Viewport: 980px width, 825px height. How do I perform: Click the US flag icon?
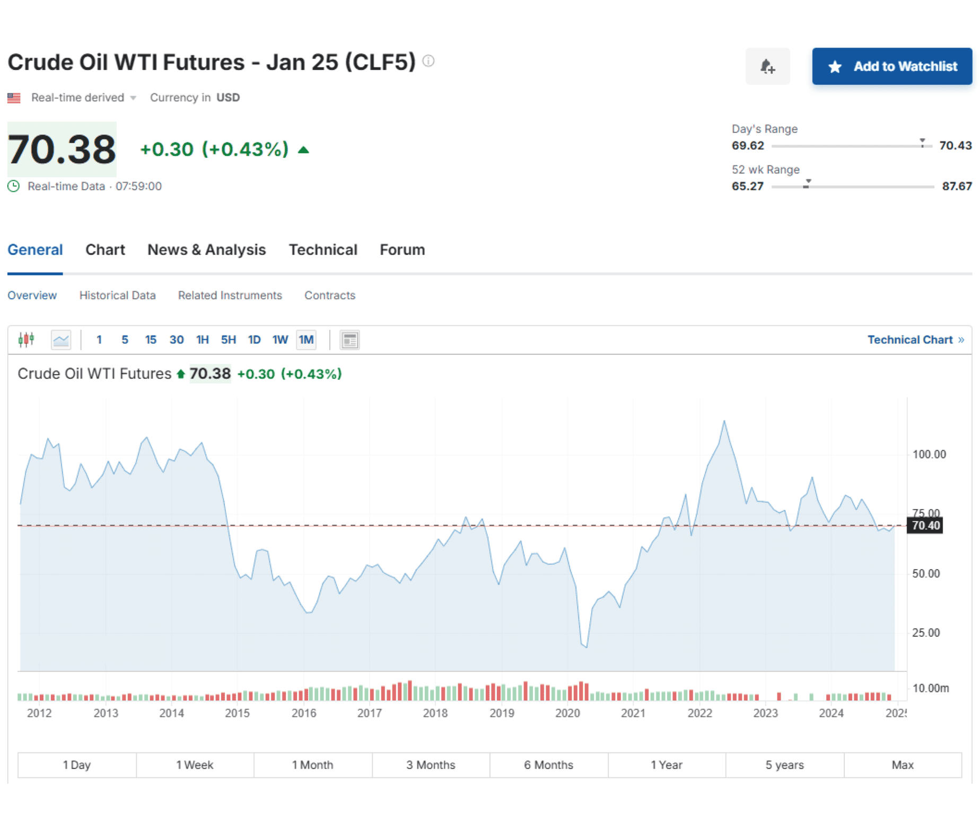(14, 97)
